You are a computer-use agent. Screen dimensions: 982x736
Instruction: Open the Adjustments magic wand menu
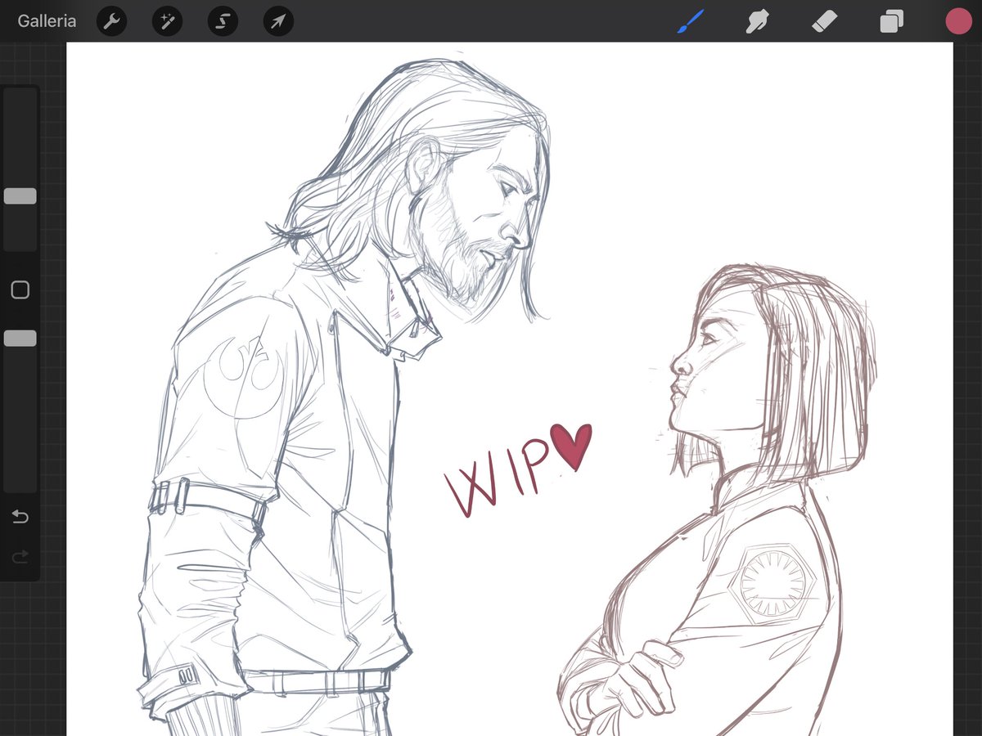167,21
